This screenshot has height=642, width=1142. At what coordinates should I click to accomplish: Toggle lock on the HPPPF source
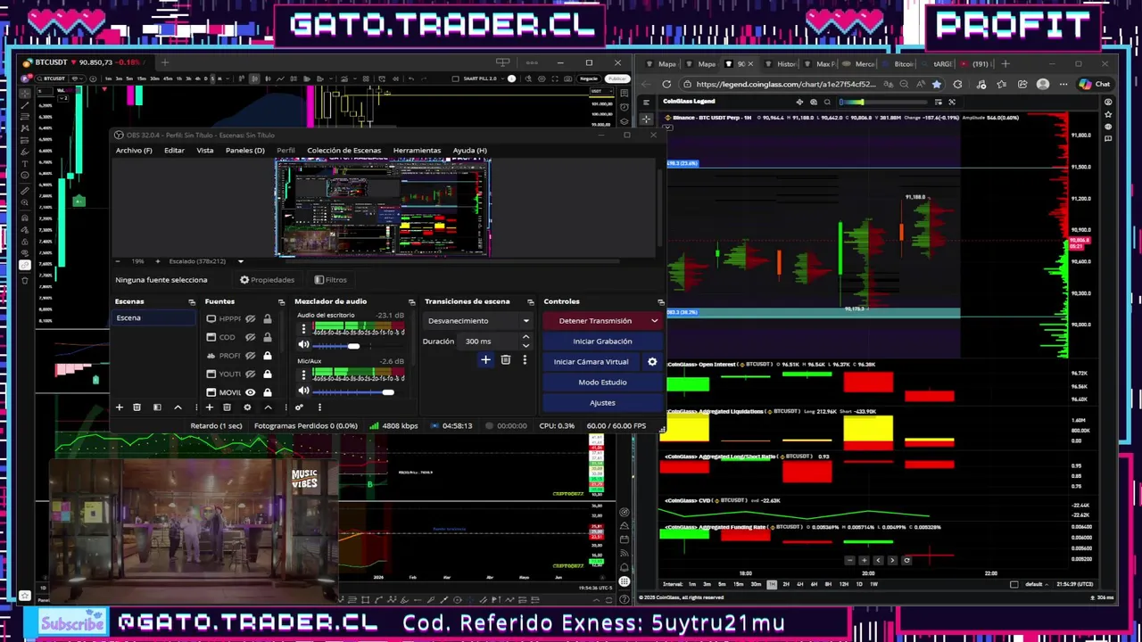[x=267, y=318]
